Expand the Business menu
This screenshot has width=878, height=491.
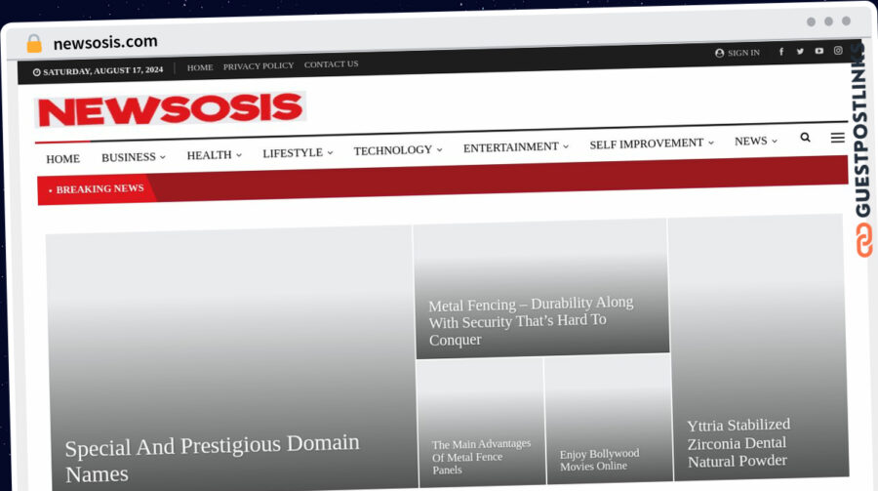[134, 157]
